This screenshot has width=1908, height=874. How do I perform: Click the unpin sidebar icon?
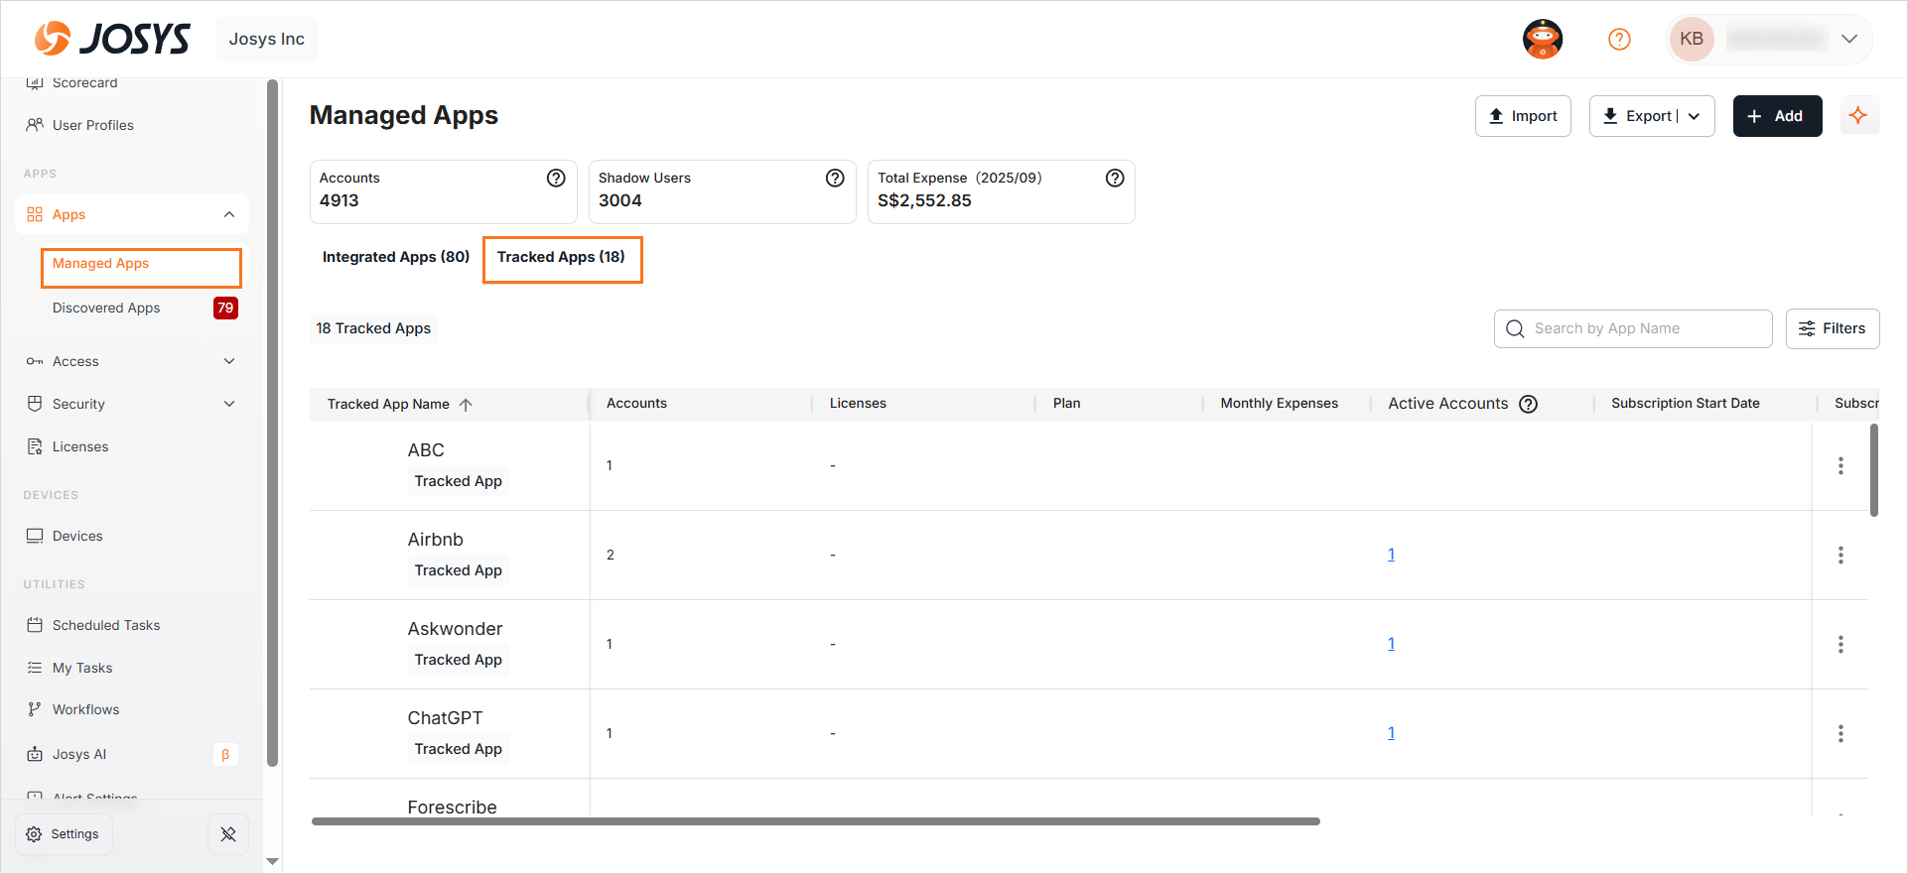point(228,834)
